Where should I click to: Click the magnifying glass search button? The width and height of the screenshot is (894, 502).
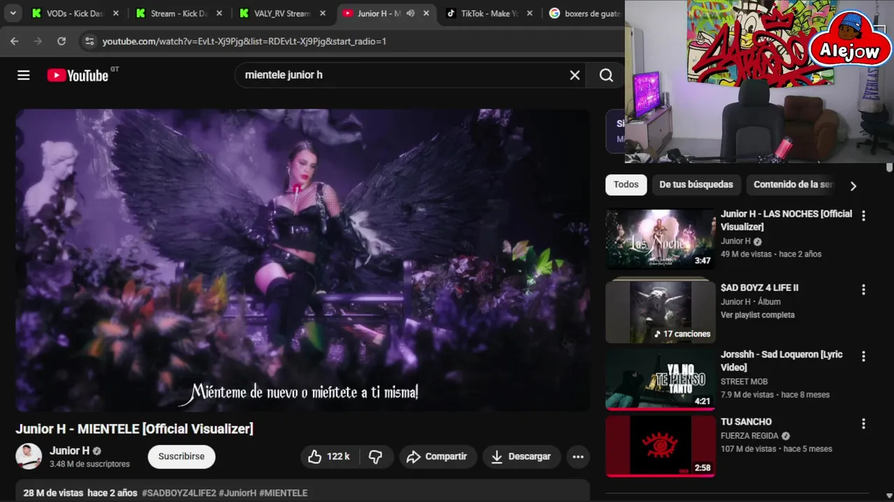click(606, 75)
